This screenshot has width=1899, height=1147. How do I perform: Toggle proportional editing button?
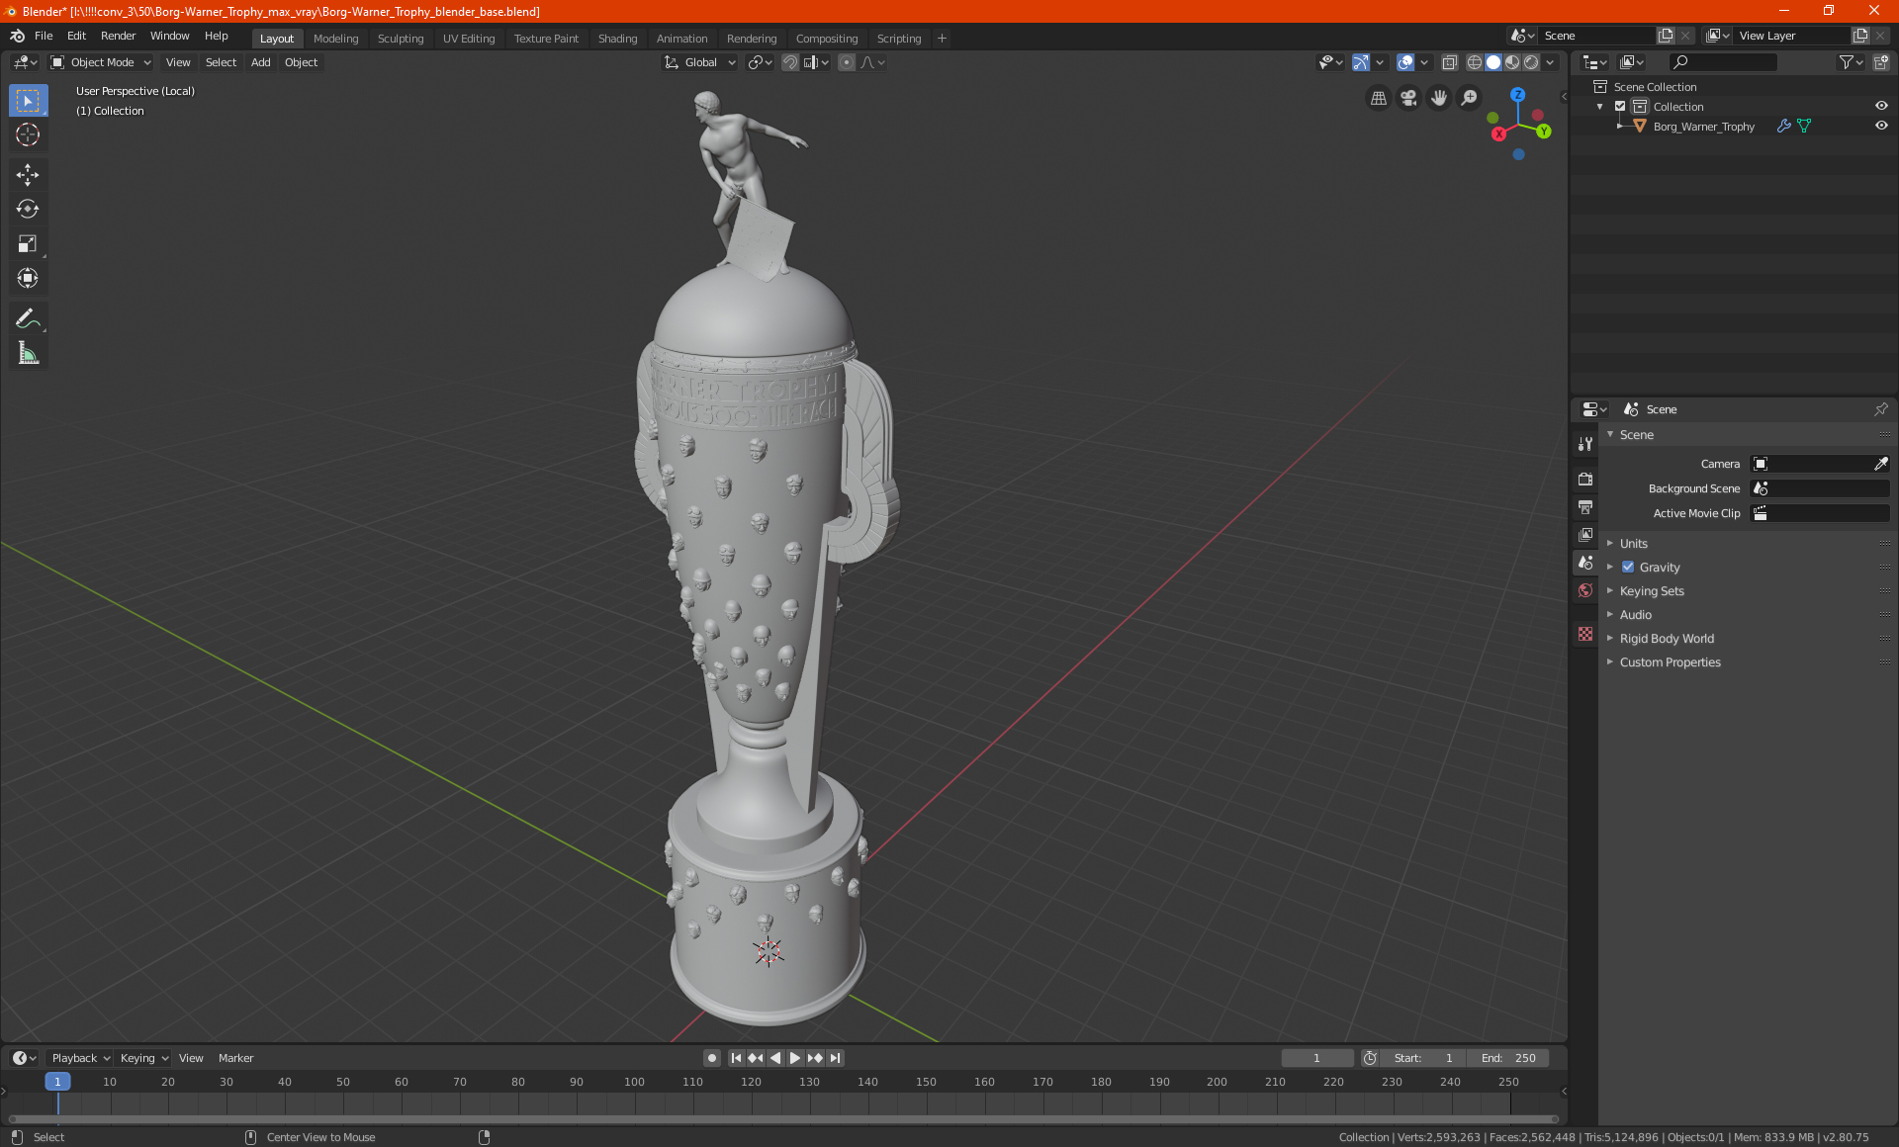tap(847, 62)
